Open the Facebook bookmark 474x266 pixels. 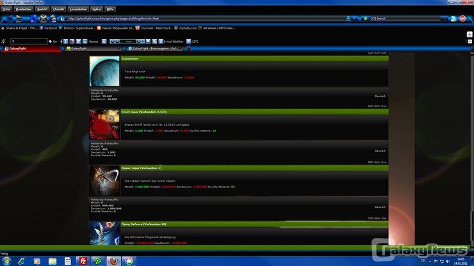click(x=48, y=28)
